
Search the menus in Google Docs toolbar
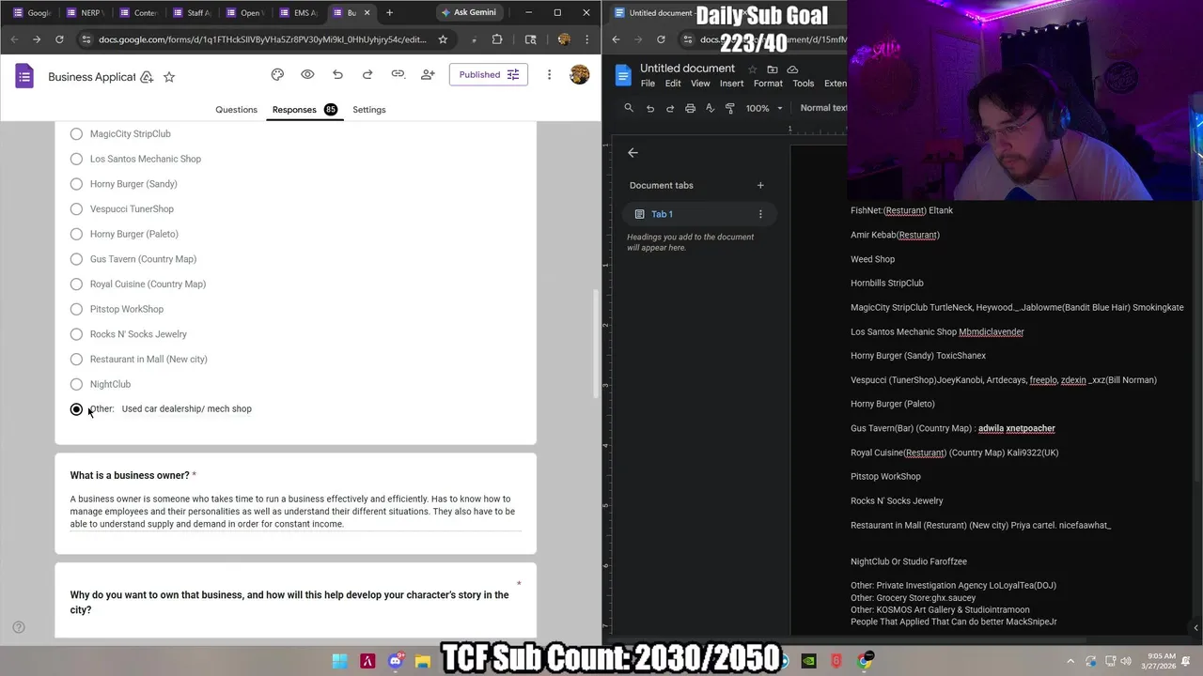point(629,108)
